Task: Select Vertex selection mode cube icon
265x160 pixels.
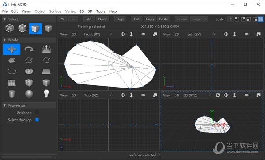Action: (49, 28)
